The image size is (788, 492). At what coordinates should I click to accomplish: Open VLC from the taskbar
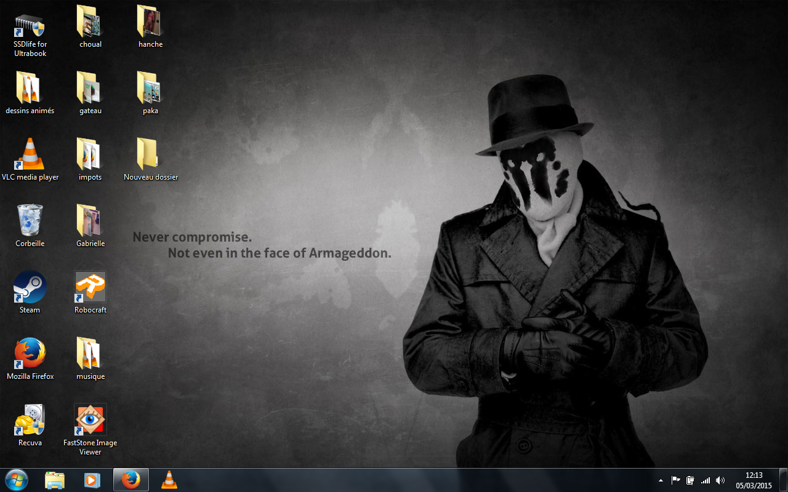tap(169, 480)
